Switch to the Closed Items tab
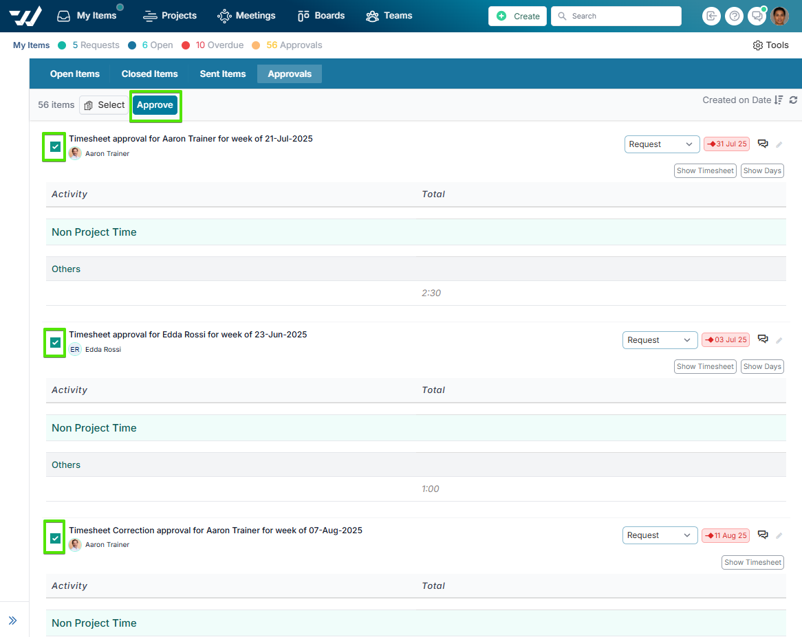 pyautogui.click(x=149, y=74)
